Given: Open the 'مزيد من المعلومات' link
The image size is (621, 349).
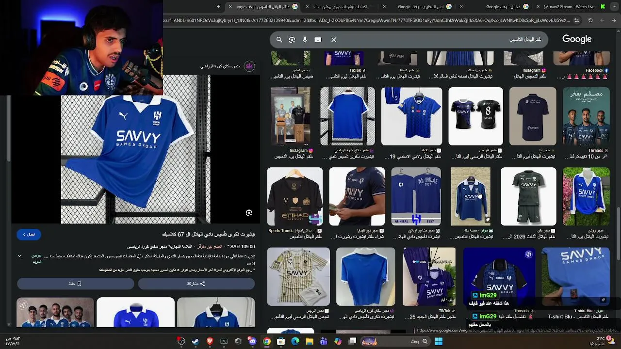Looking at the screenshot, I should [x=111, y=270].
